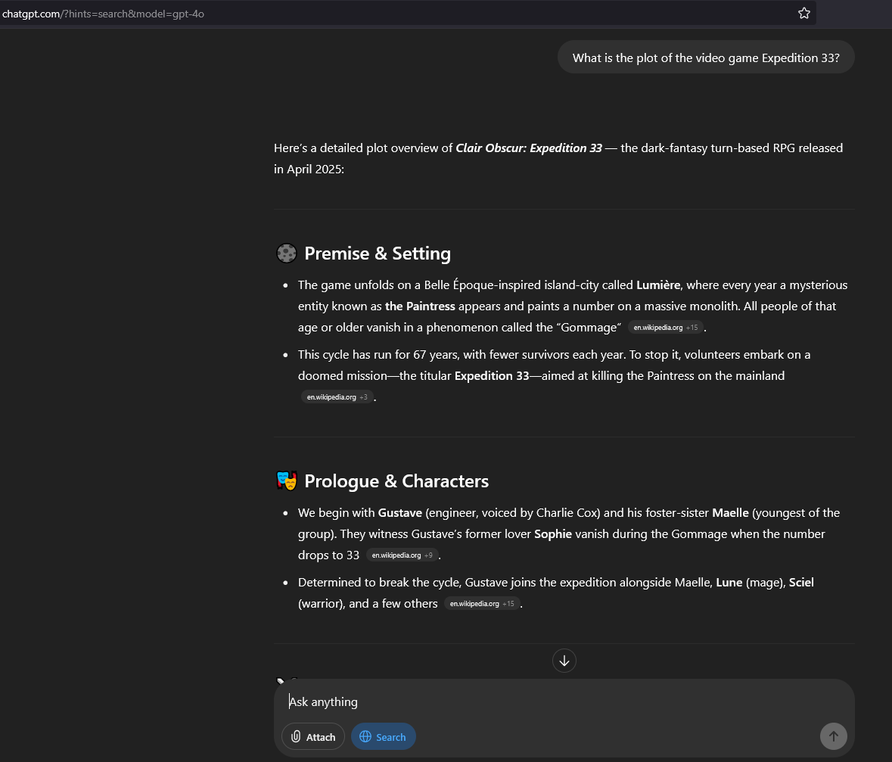The image size is (892, 762).
Task: Click the browser address bar URL
Action: coord(103,14)
